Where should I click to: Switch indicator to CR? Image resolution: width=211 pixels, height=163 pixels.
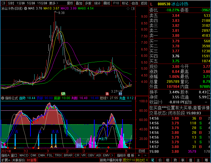point(77,155)
